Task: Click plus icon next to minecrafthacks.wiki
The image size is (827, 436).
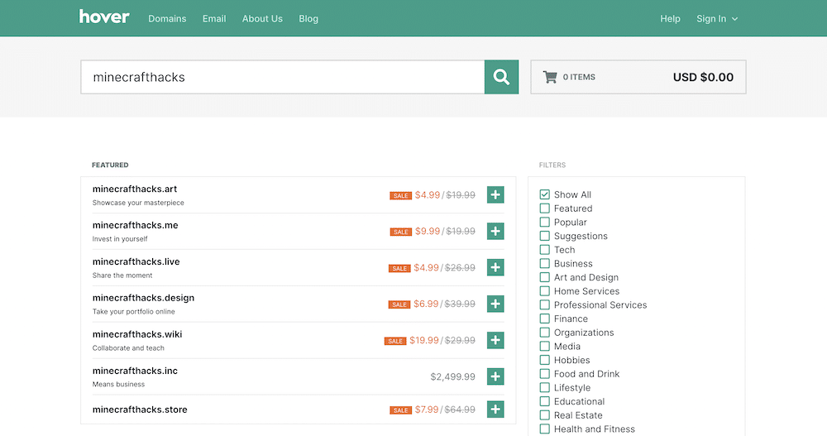Action: (495, 340)
